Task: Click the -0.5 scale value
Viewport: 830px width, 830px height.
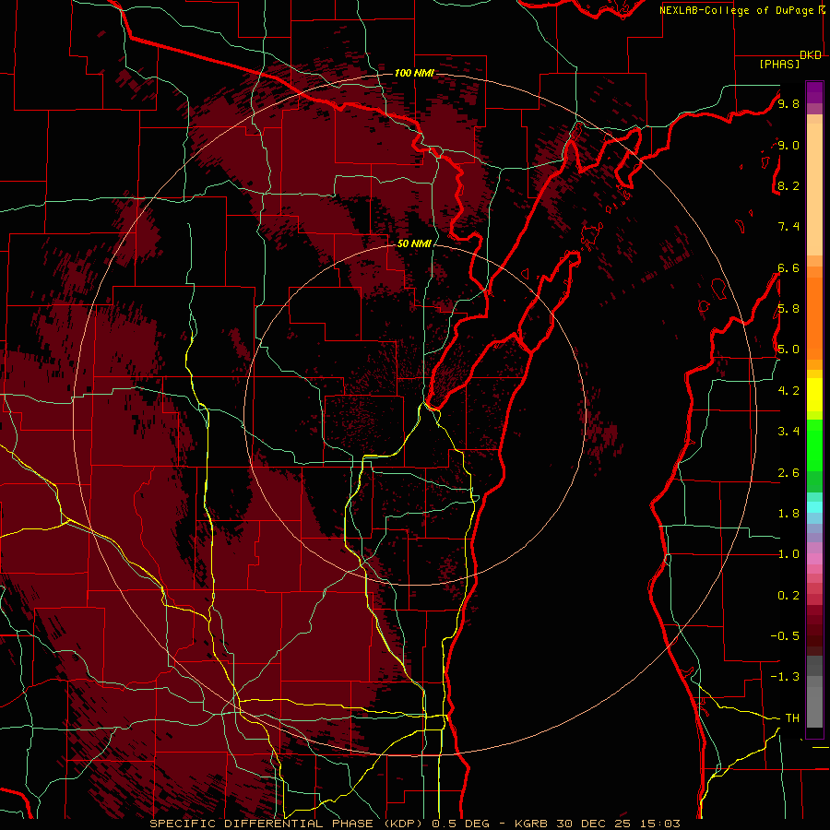Action: (x=785, y=636)
